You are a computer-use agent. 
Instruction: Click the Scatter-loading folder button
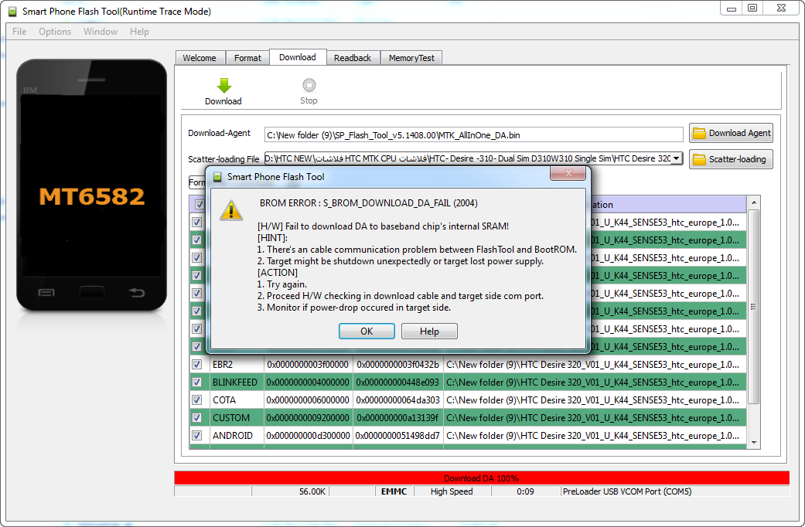click(731, 159)
